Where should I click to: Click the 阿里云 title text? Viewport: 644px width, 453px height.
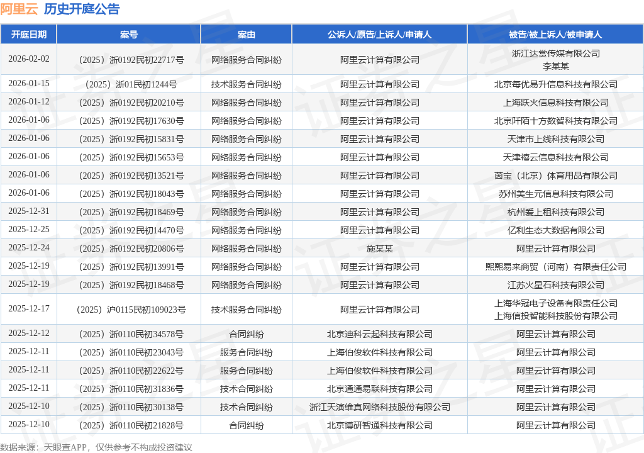tap(19, 9)
